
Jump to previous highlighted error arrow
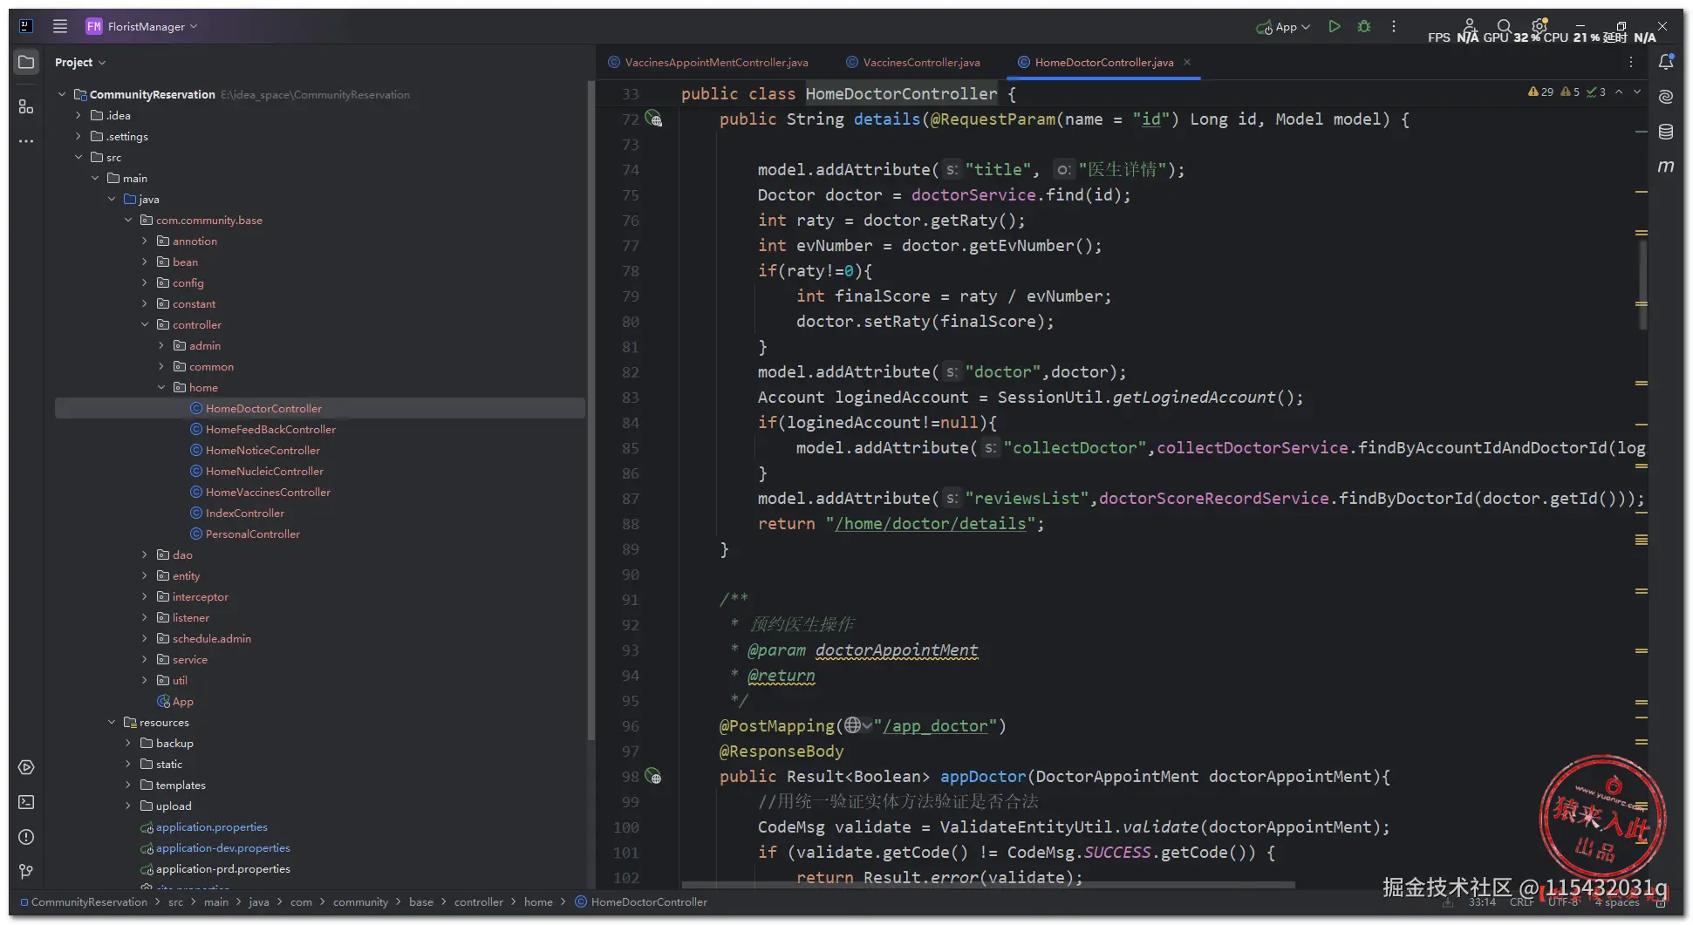click(1619, 92)
